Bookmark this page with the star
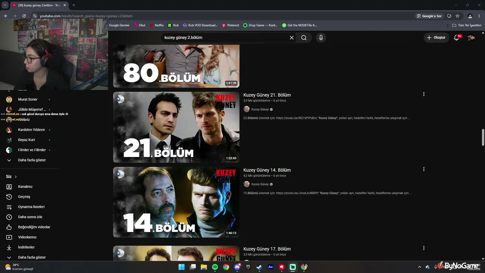 click(x=457, y=16)
